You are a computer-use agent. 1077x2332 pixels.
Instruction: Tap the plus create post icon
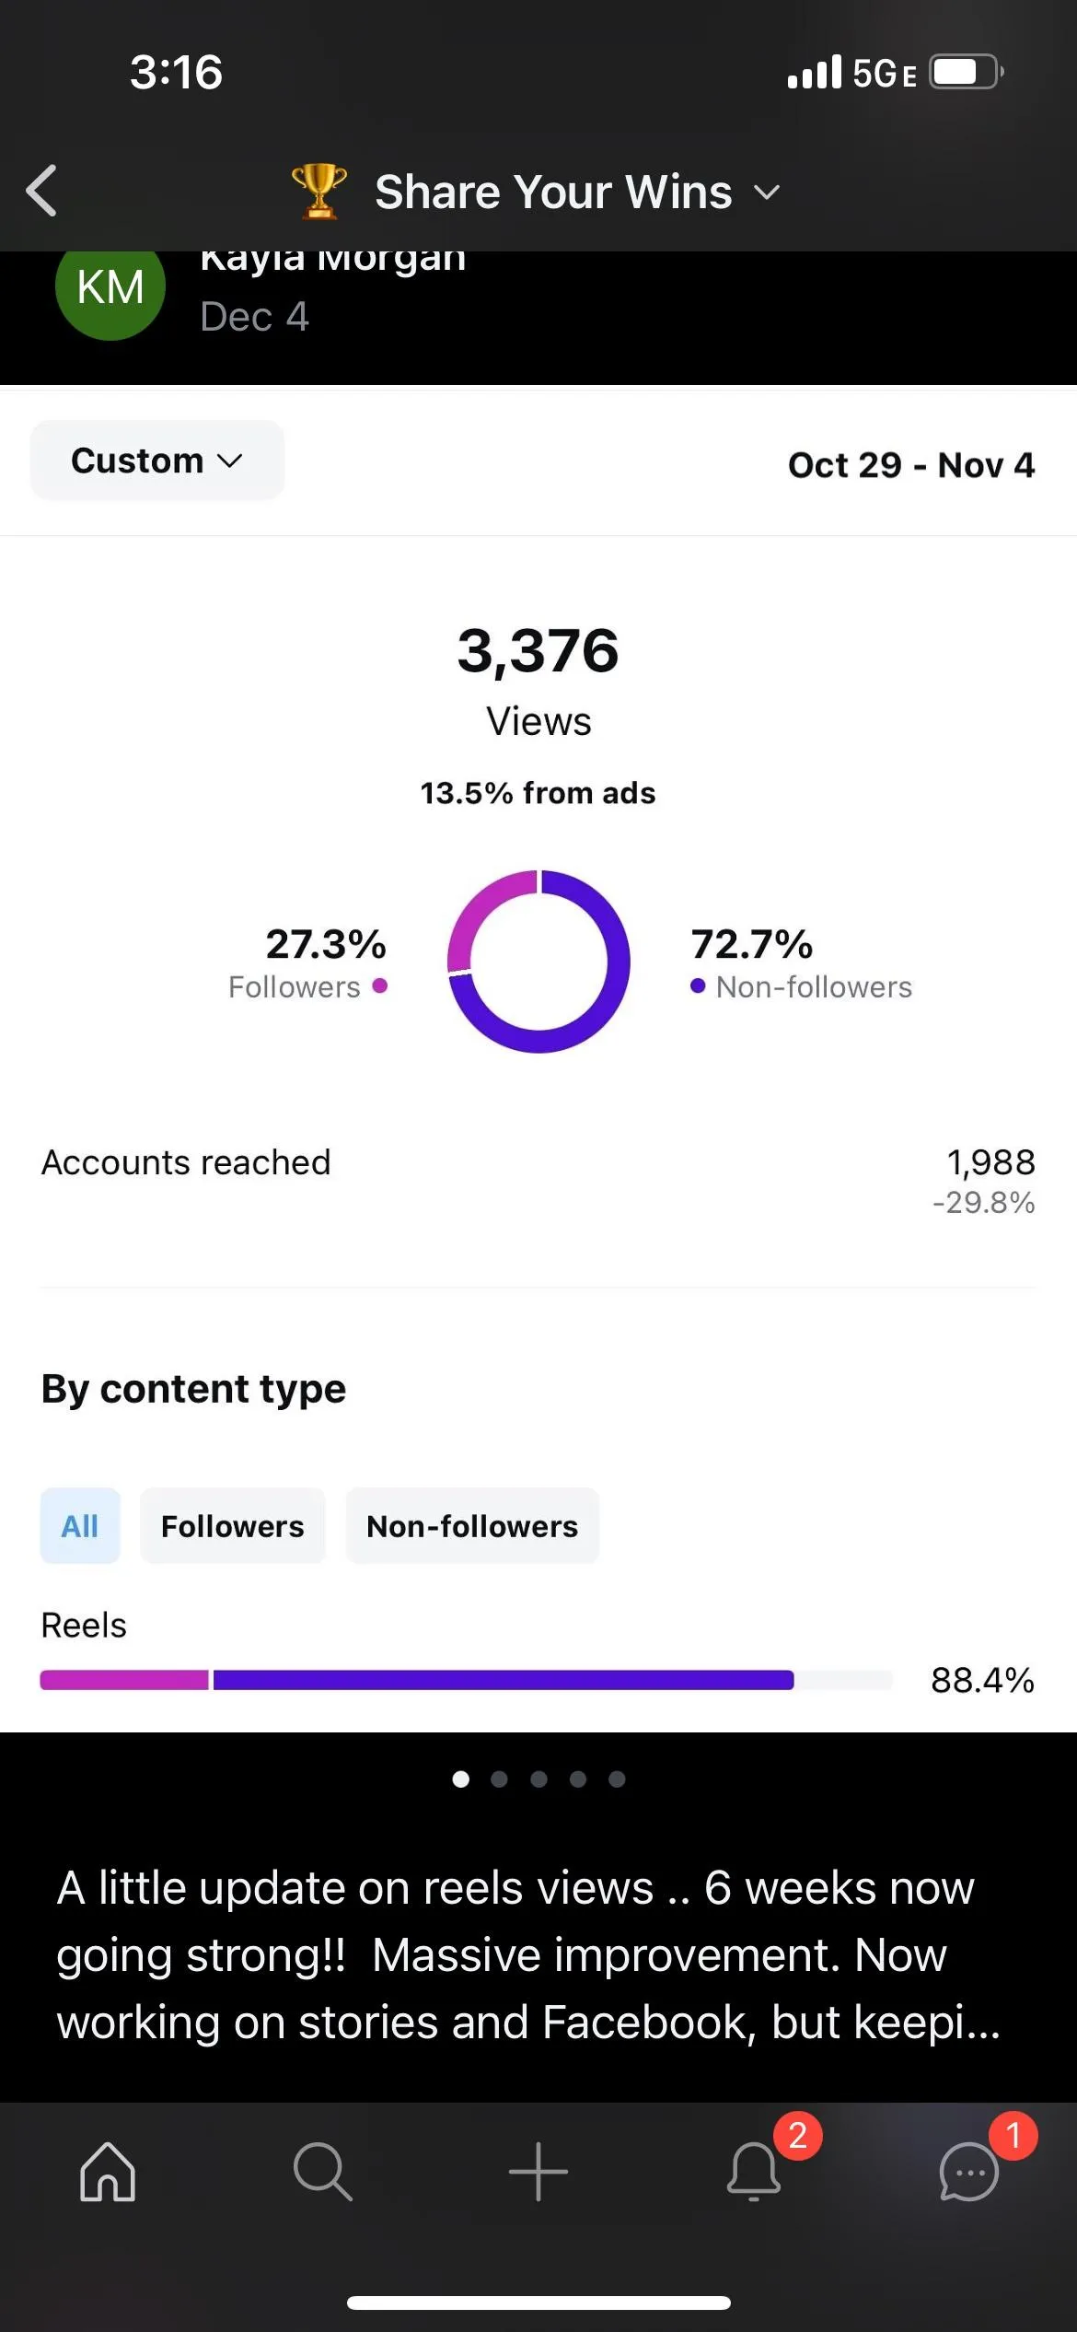tap(538, 2171)
